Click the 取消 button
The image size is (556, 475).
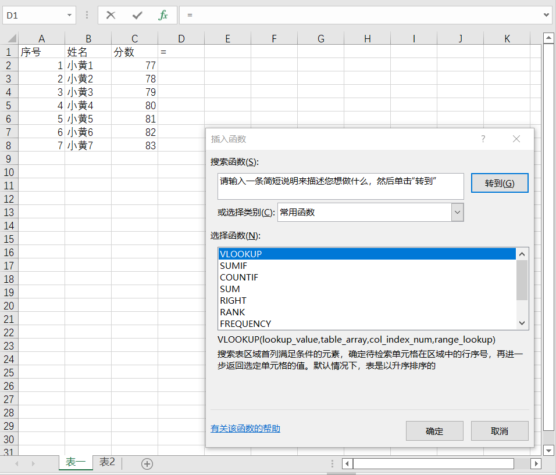tap(500, 431)
